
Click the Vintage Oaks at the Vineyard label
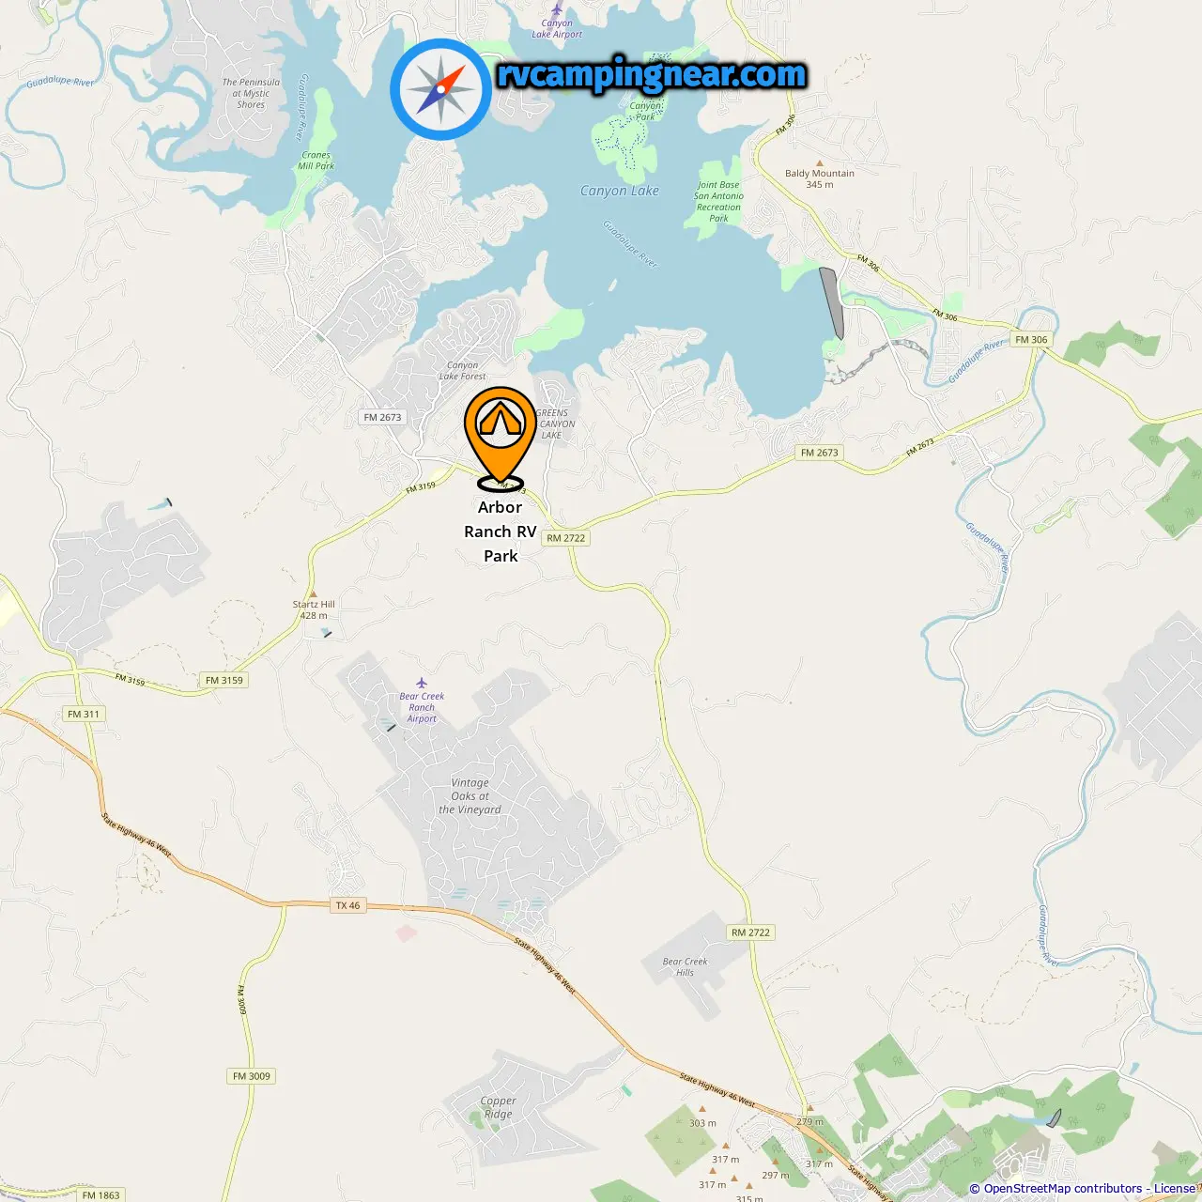(470, 795)
